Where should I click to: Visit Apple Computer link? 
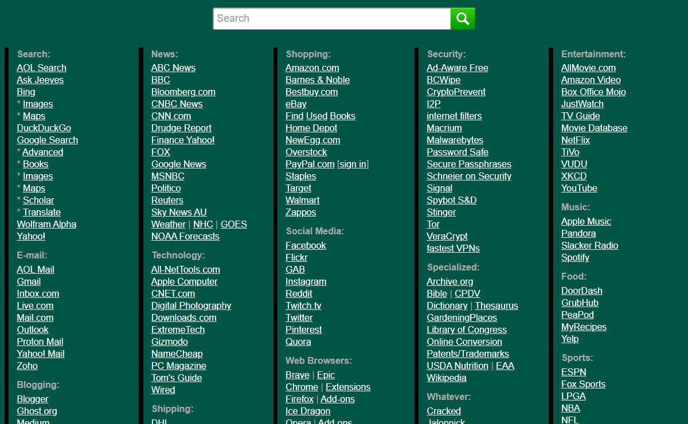pos(185,281)
